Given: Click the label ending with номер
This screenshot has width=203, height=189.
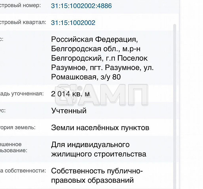Looking at the screenshot, I should click(x=20, y=5).
